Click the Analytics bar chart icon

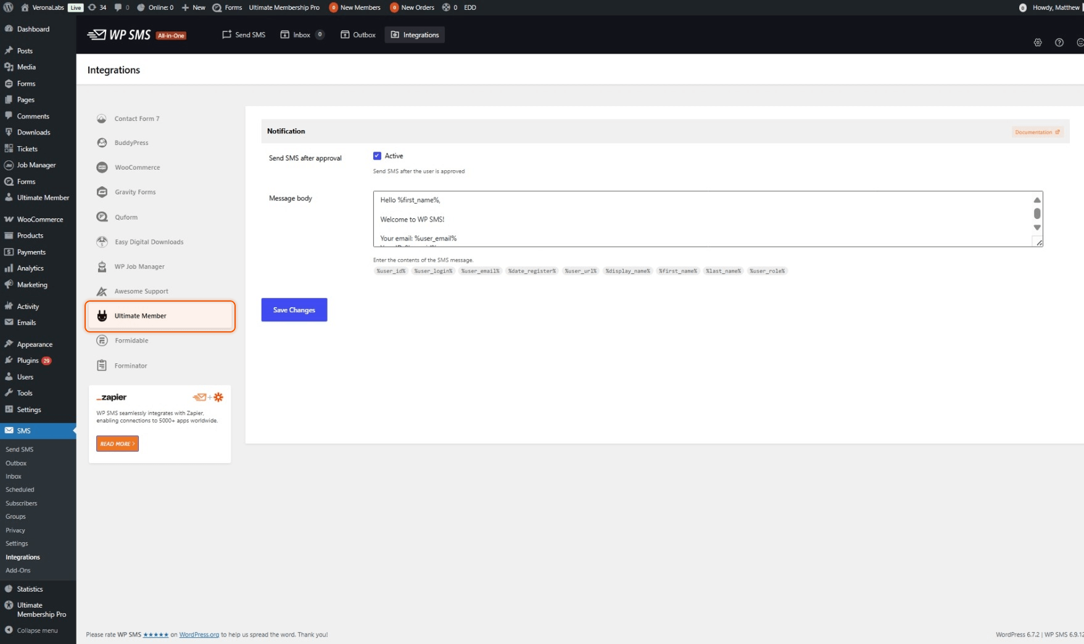click(x=9, y=268)
